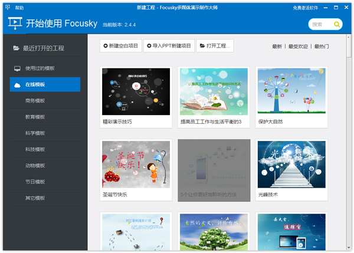Open the 圣诞节快乐 template thumbnail
The width and height of the screenshot is (354, 253).
[136, 165]
